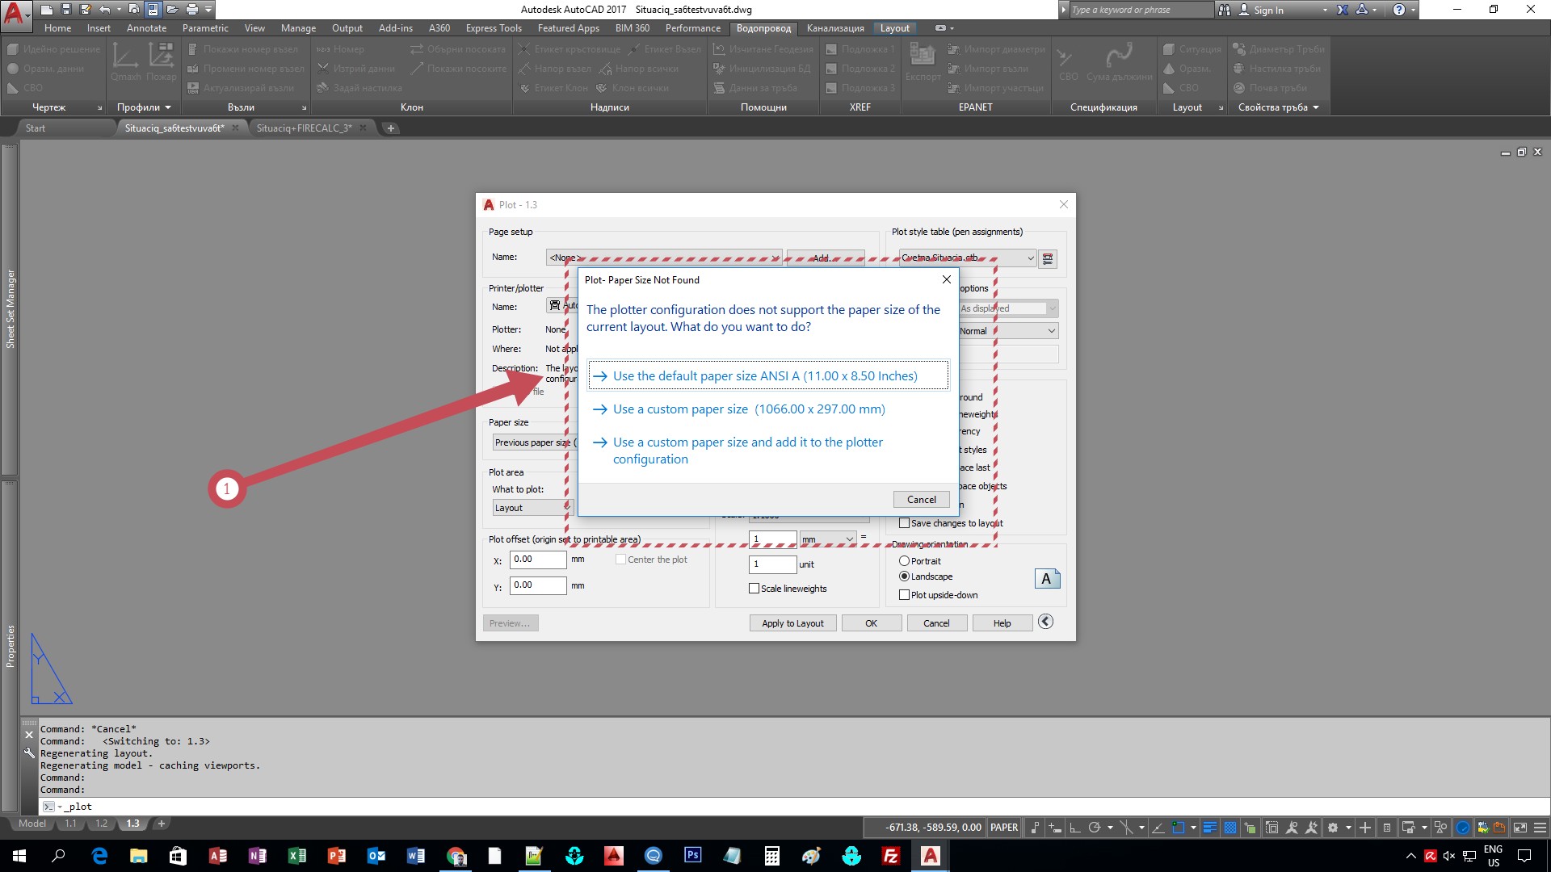Open Photoshop from taskbar
This screenshot has width=1551, height=872.
692,856
